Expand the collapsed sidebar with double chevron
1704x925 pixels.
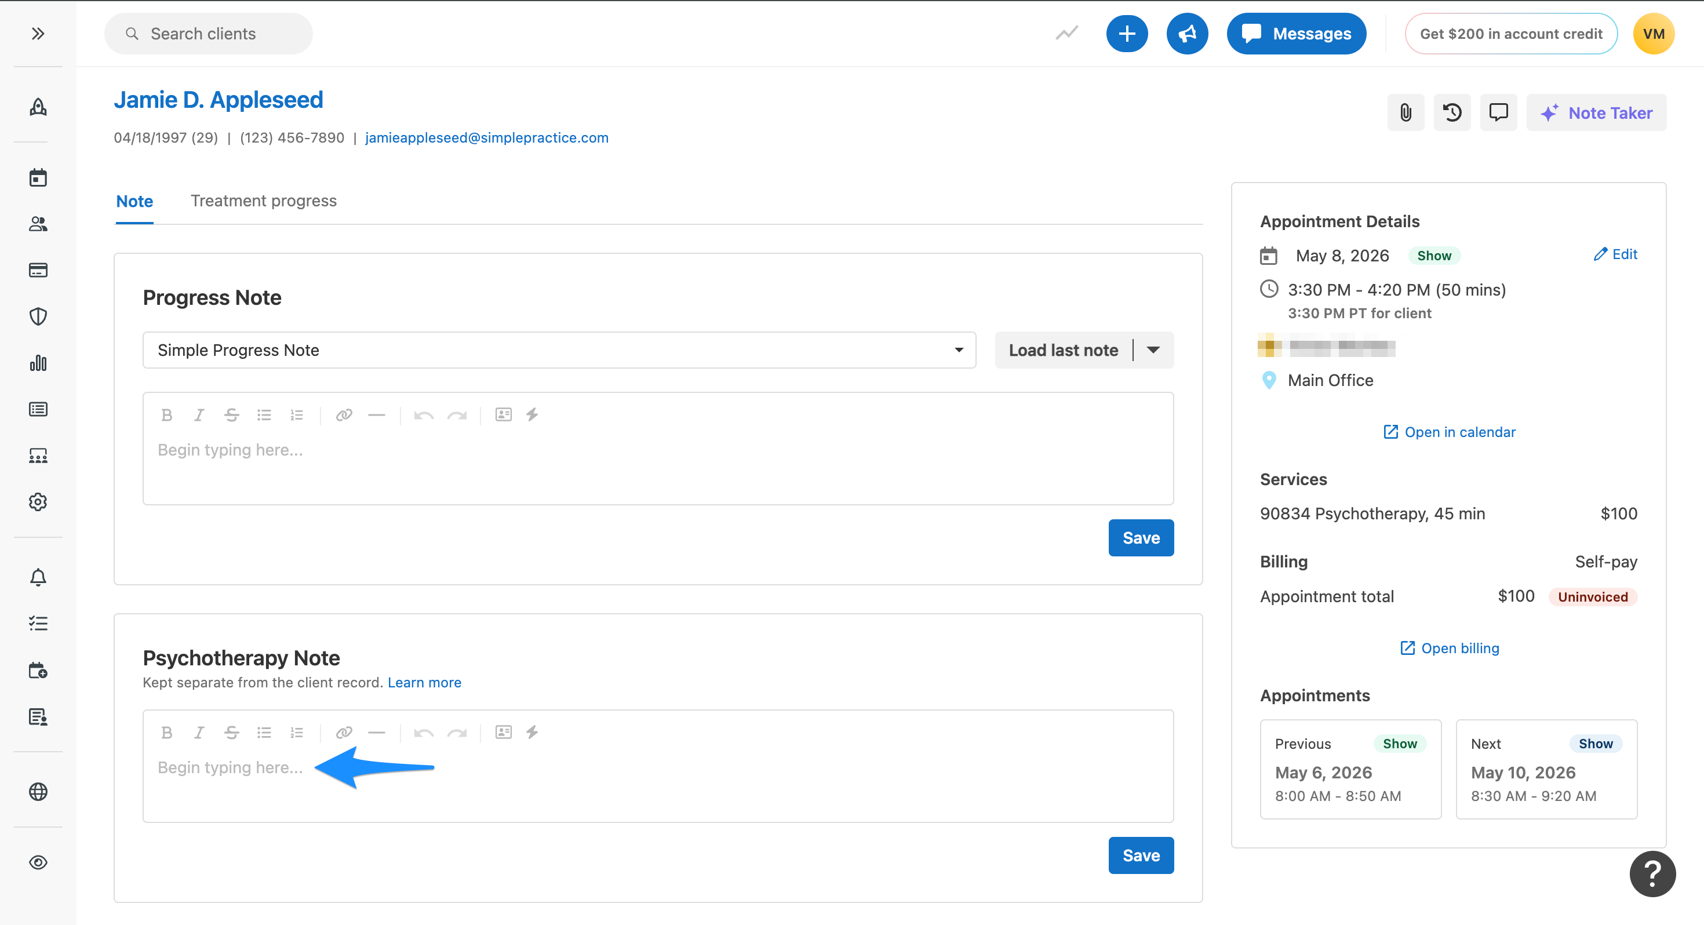coord(38,34)
